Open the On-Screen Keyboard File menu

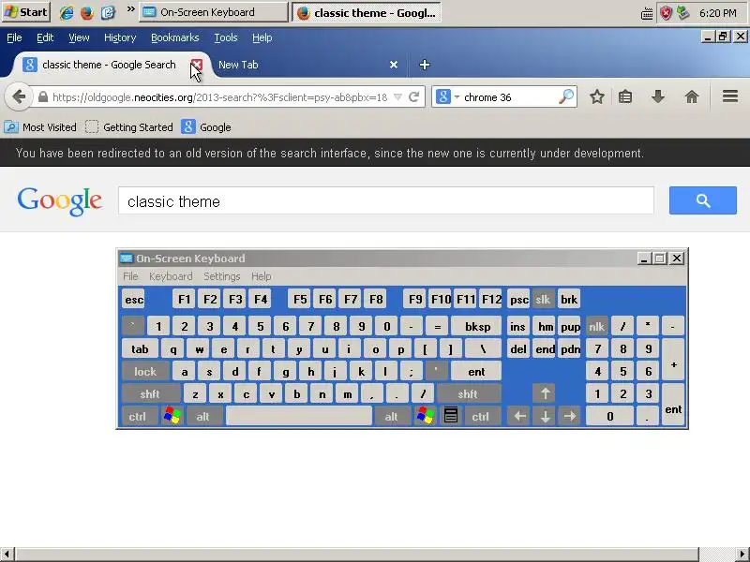pos(130,276)
